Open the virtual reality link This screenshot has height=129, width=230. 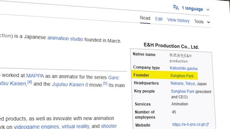[75, 126]
